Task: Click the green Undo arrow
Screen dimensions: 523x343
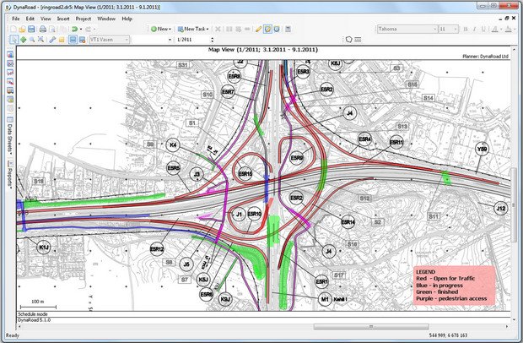Action: coord(75,29)
